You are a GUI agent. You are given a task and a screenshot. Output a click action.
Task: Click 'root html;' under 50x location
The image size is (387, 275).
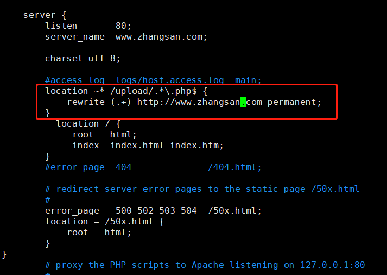pyautogui.click(x=99, y=233)
